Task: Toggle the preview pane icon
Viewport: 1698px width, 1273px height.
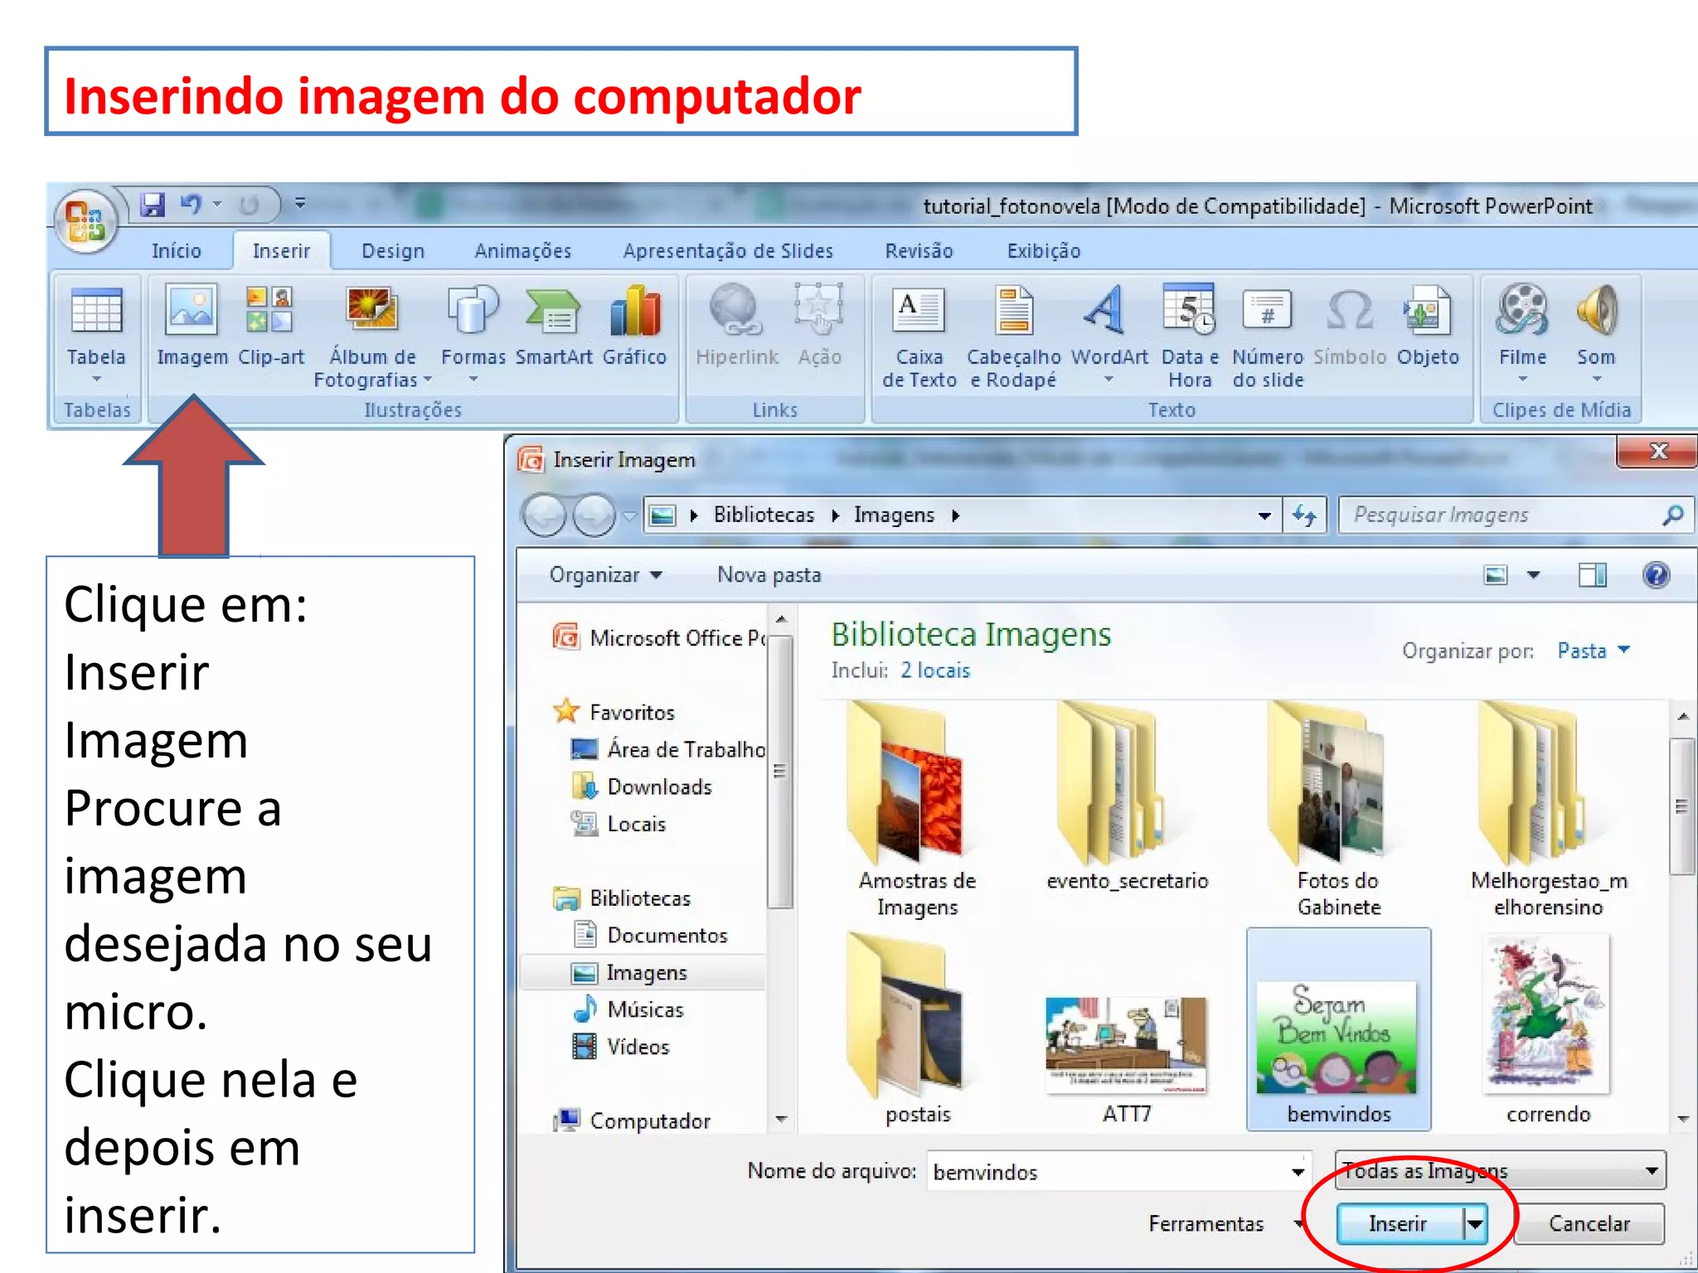Action: tap(1592, 574)
